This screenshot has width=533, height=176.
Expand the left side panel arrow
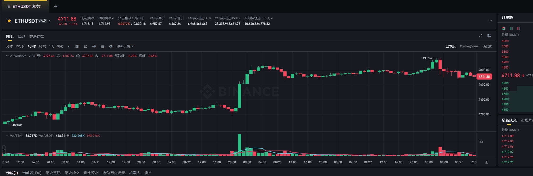4,150
